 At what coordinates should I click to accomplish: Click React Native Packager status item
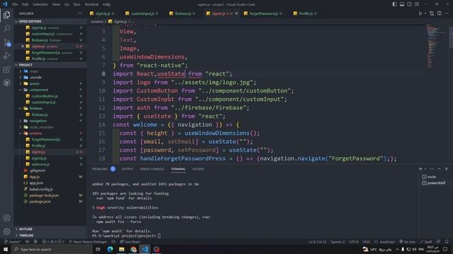tap(88, 241)
